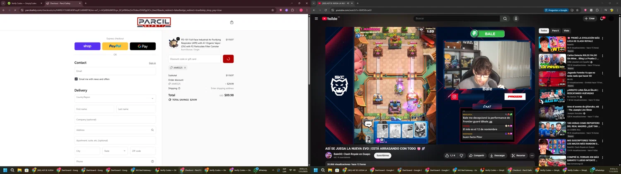Click the shipping info question icon

pos(179,88)
